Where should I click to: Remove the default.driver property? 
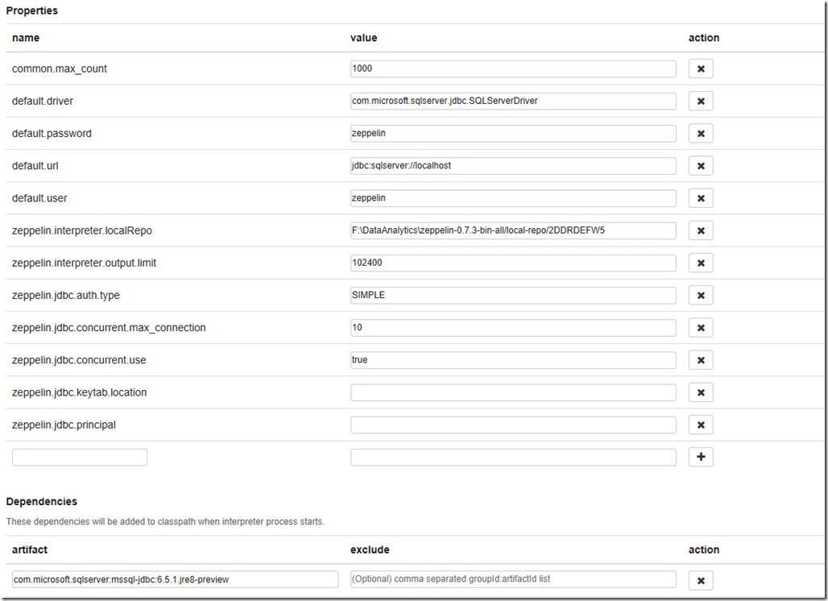[x=700, y=101]
